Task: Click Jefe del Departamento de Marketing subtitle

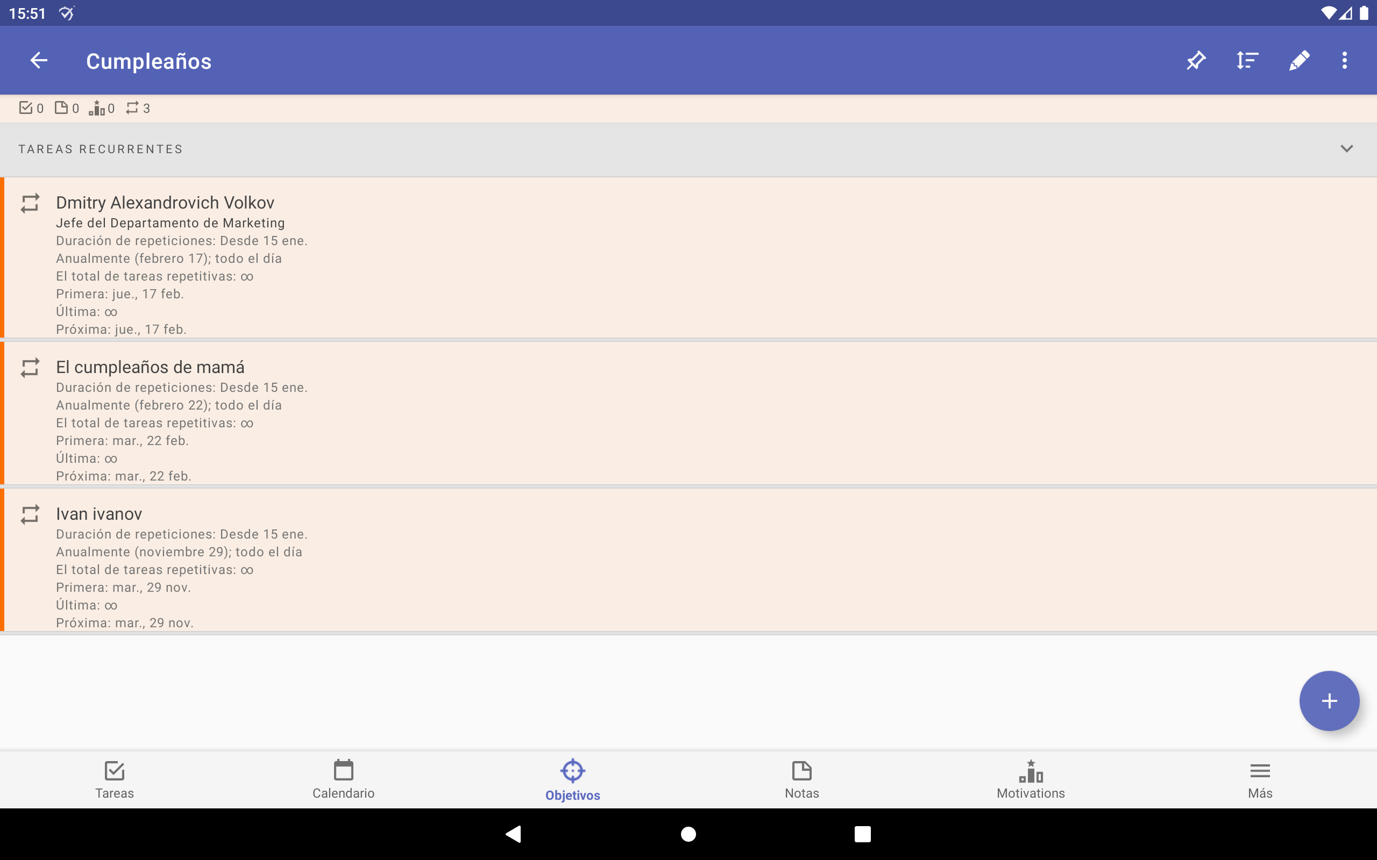Action: 170,223
